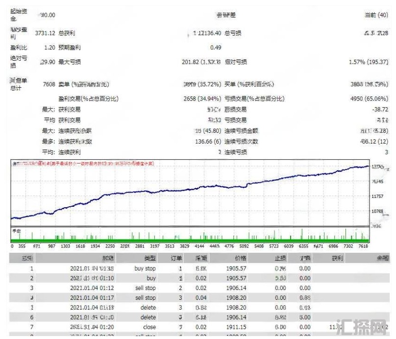This screenshot has height=339, width=396.
Task: Select largest loss trade value -38.72
Action: click(380, 109)
